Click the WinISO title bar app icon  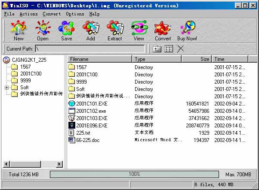tap(6, 6)
